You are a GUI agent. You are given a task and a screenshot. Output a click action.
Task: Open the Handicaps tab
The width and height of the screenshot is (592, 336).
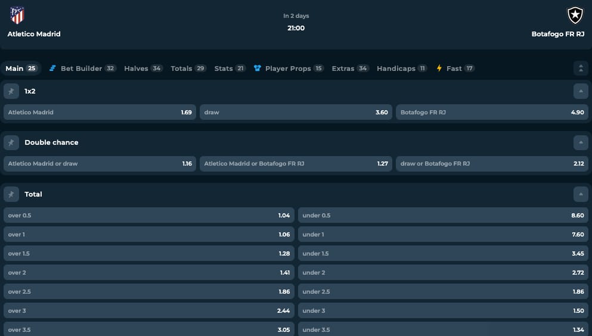point(402,69)
